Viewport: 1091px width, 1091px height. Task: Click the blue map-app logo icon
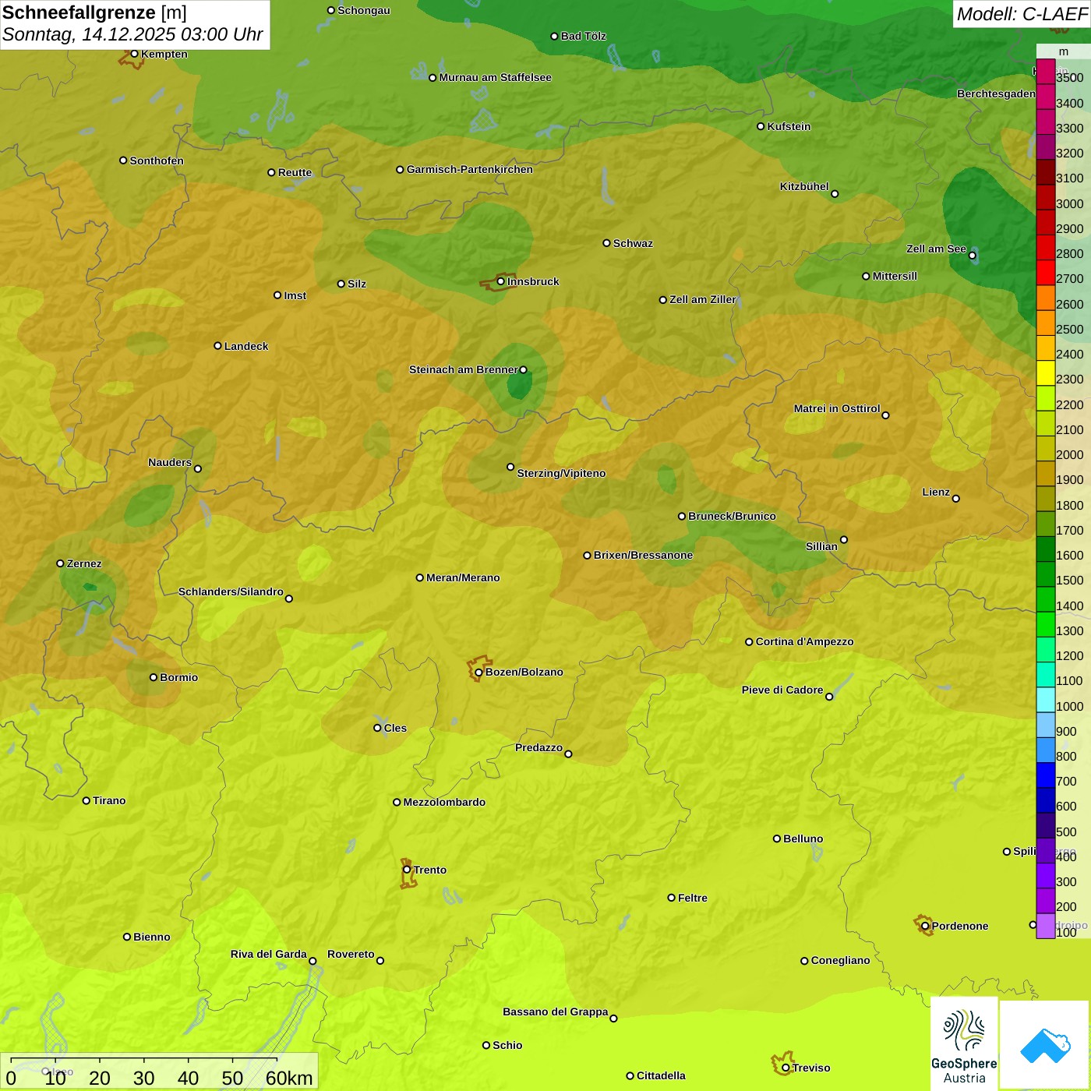coord(1045,1044)
